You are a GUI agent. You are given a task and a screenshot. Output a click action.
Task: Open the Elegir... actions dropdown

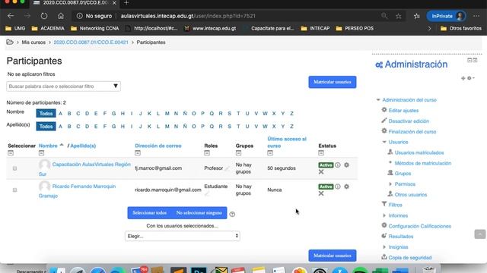click(x=183, y=236)
